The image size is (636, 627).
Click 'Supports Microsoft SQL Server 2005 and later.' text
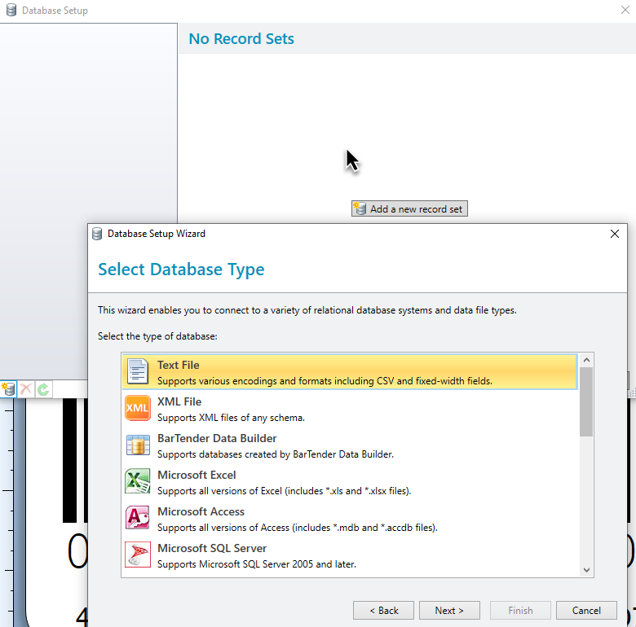[x=257, y=564]
